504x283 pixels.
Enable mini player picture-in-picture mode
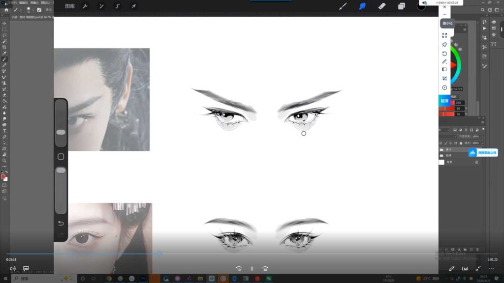click(x=465, y=269)
